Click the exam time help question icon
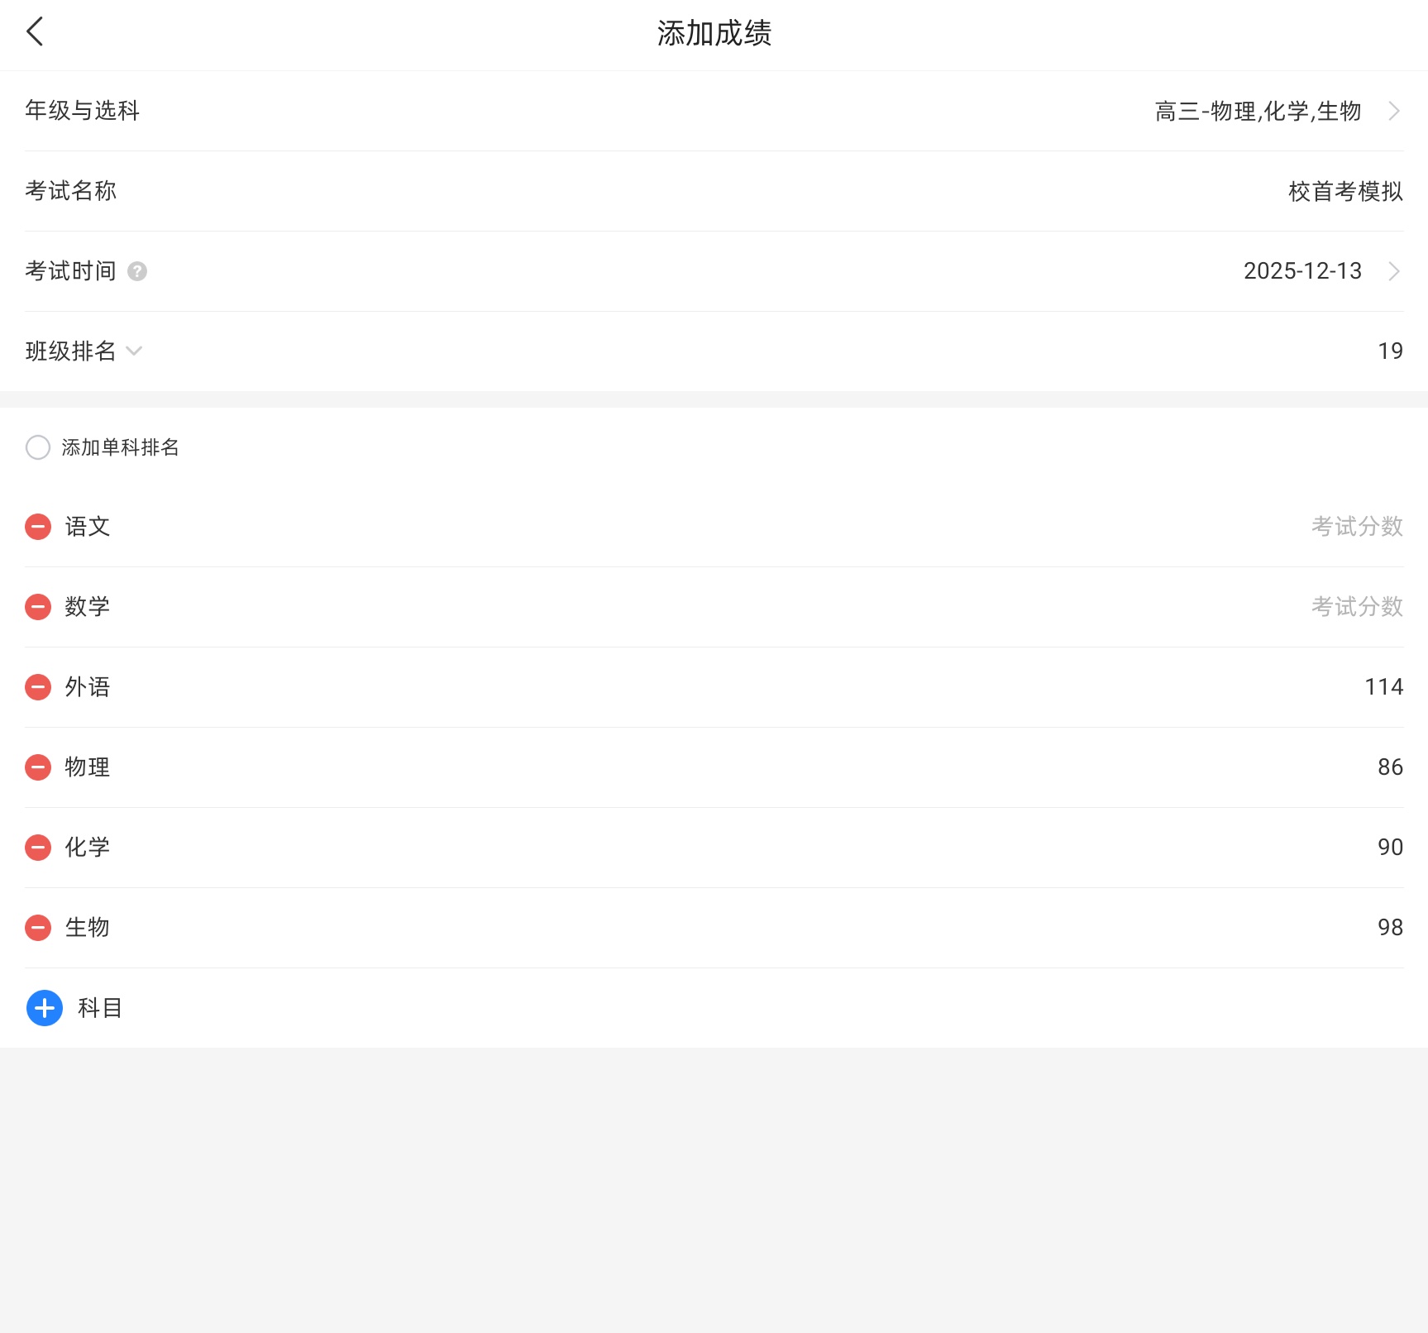The width and height of the screenshot is (1428, 1333). [x=137, y=271]
